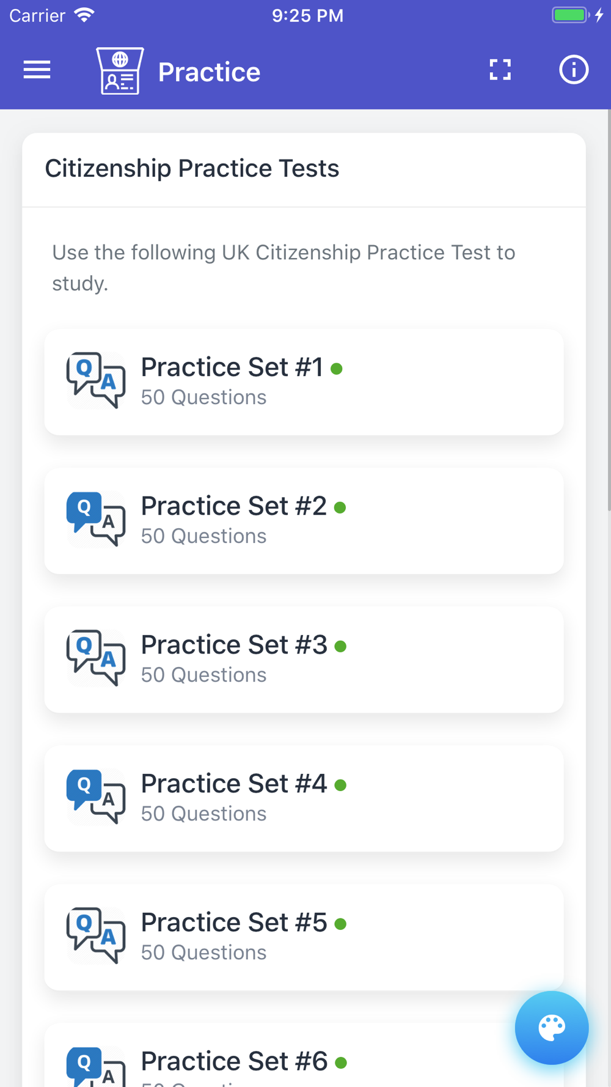This screenshot has height=1087, width=611.
Task: Open Practice Set #6 at bottom
Action: 234,1061
